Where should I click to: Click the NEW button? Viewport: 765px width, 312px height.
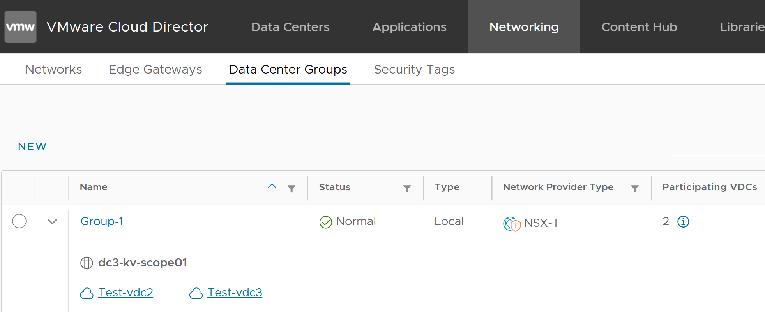pos(32,146)
